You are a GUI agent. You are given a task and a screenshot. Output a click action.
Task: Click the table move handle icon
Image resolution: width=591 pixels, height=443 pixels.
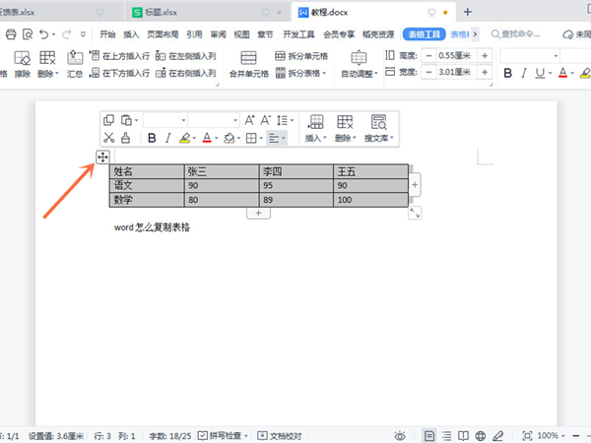tap(103, 158)
